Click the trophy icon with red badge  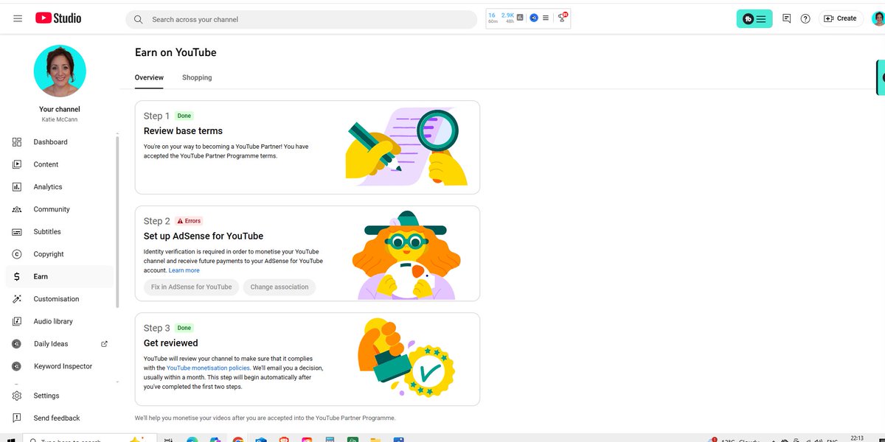563,17
